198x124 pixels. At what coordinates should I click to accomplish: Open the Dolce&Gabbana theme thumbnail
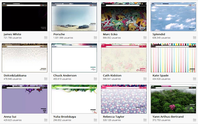(x=25, y=58)
